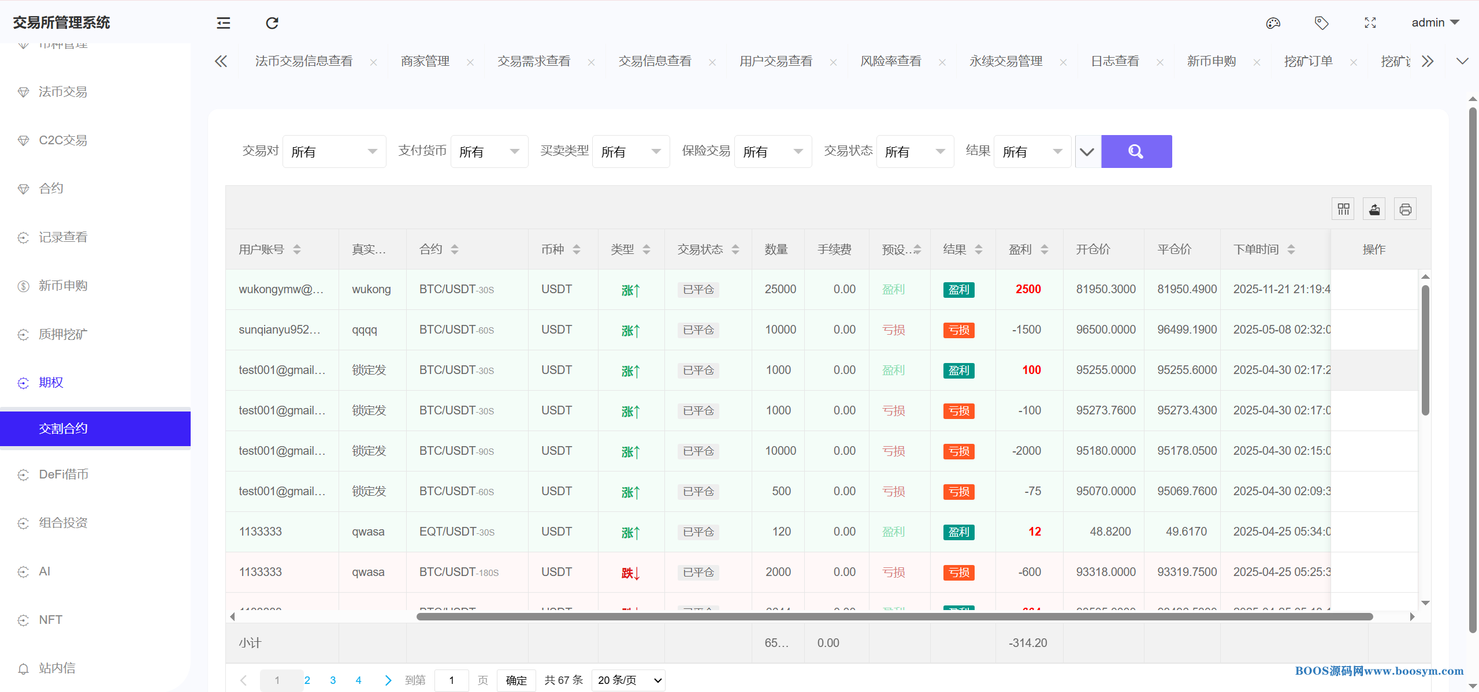Click the export table icon
This screenshot has width=1479, height=692.
click(x=1374, y=209)
